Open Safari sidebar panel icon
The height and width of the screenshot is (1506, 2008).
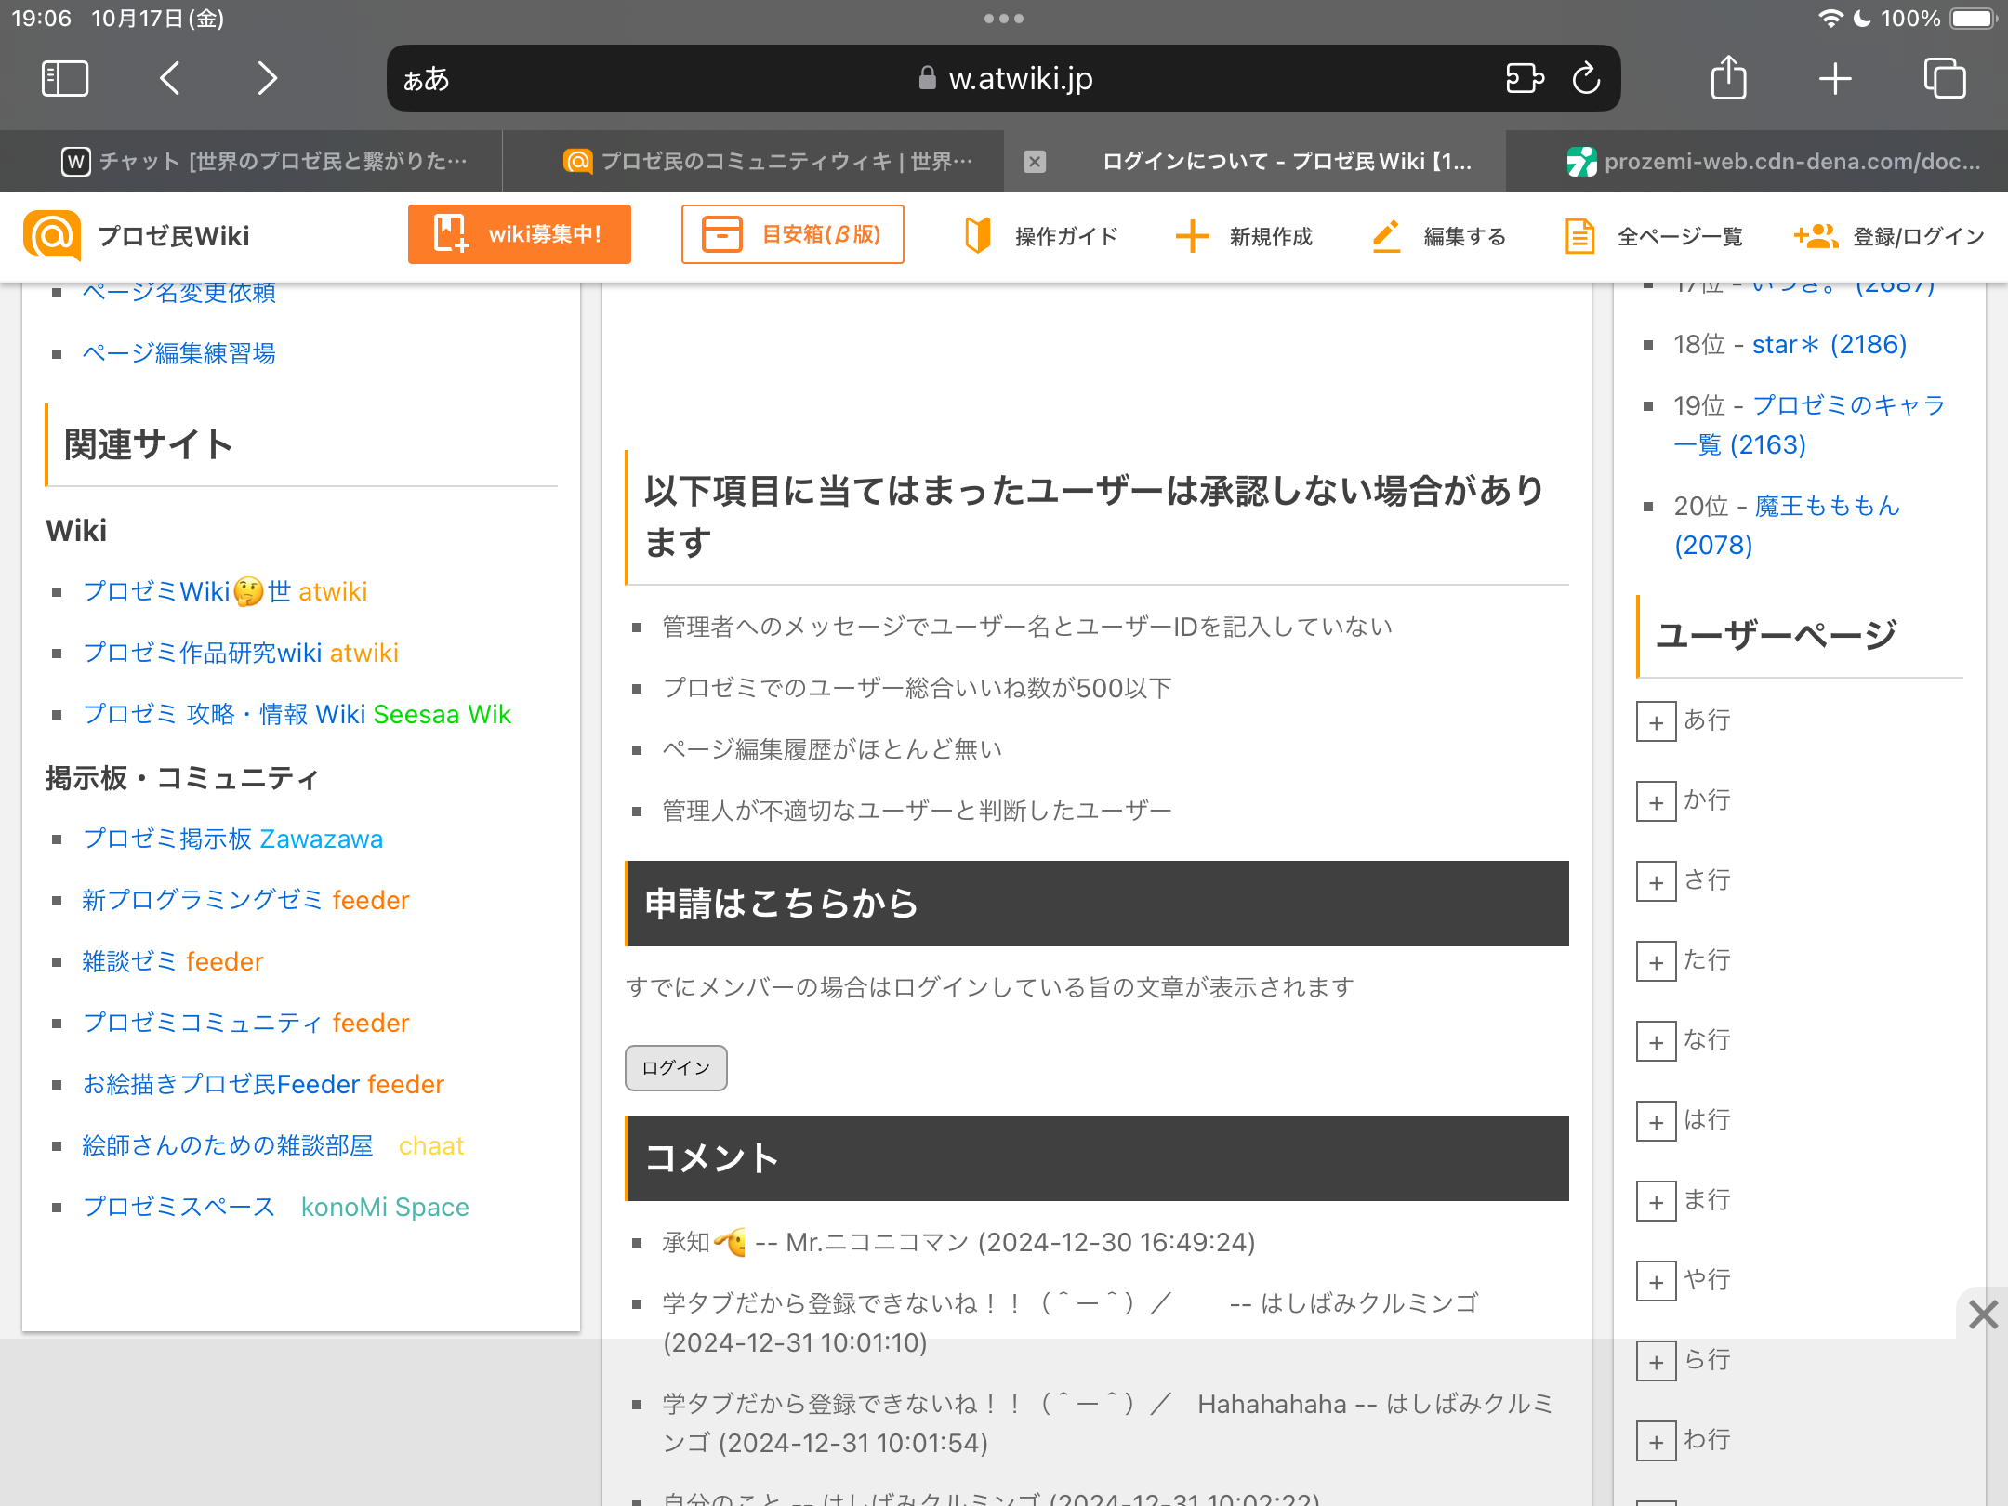click(65, 79)
